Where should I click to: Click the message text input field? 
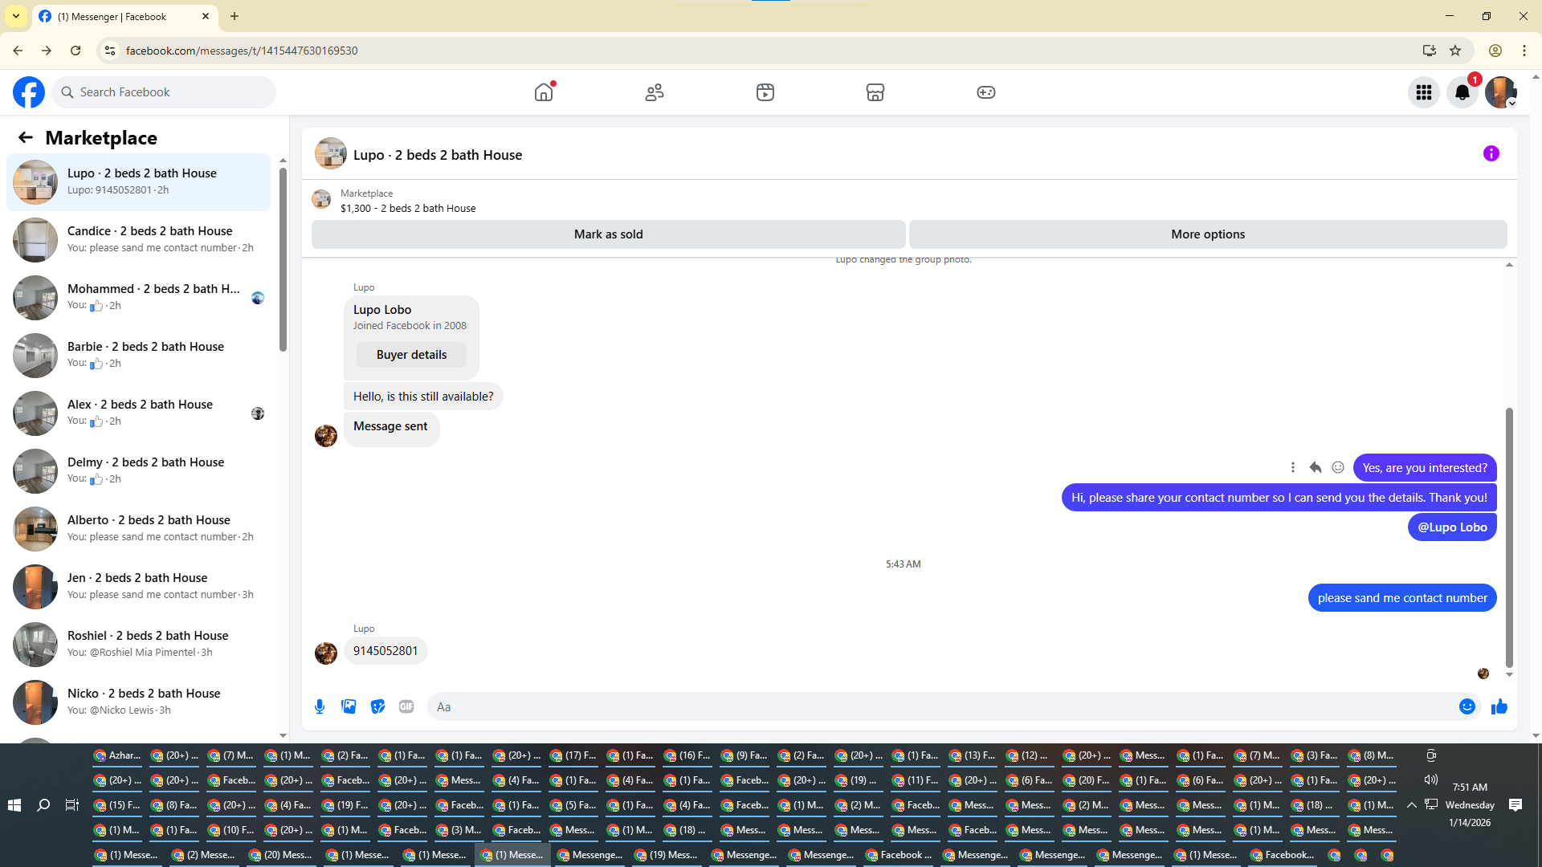click(940, 706)
